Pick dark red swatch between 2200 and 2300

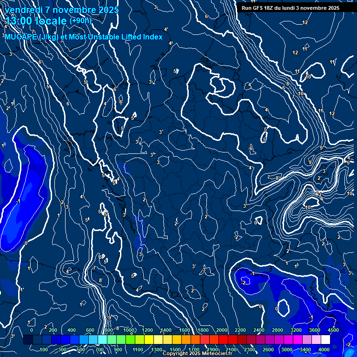pyautogui.click(x=242, y=339)
